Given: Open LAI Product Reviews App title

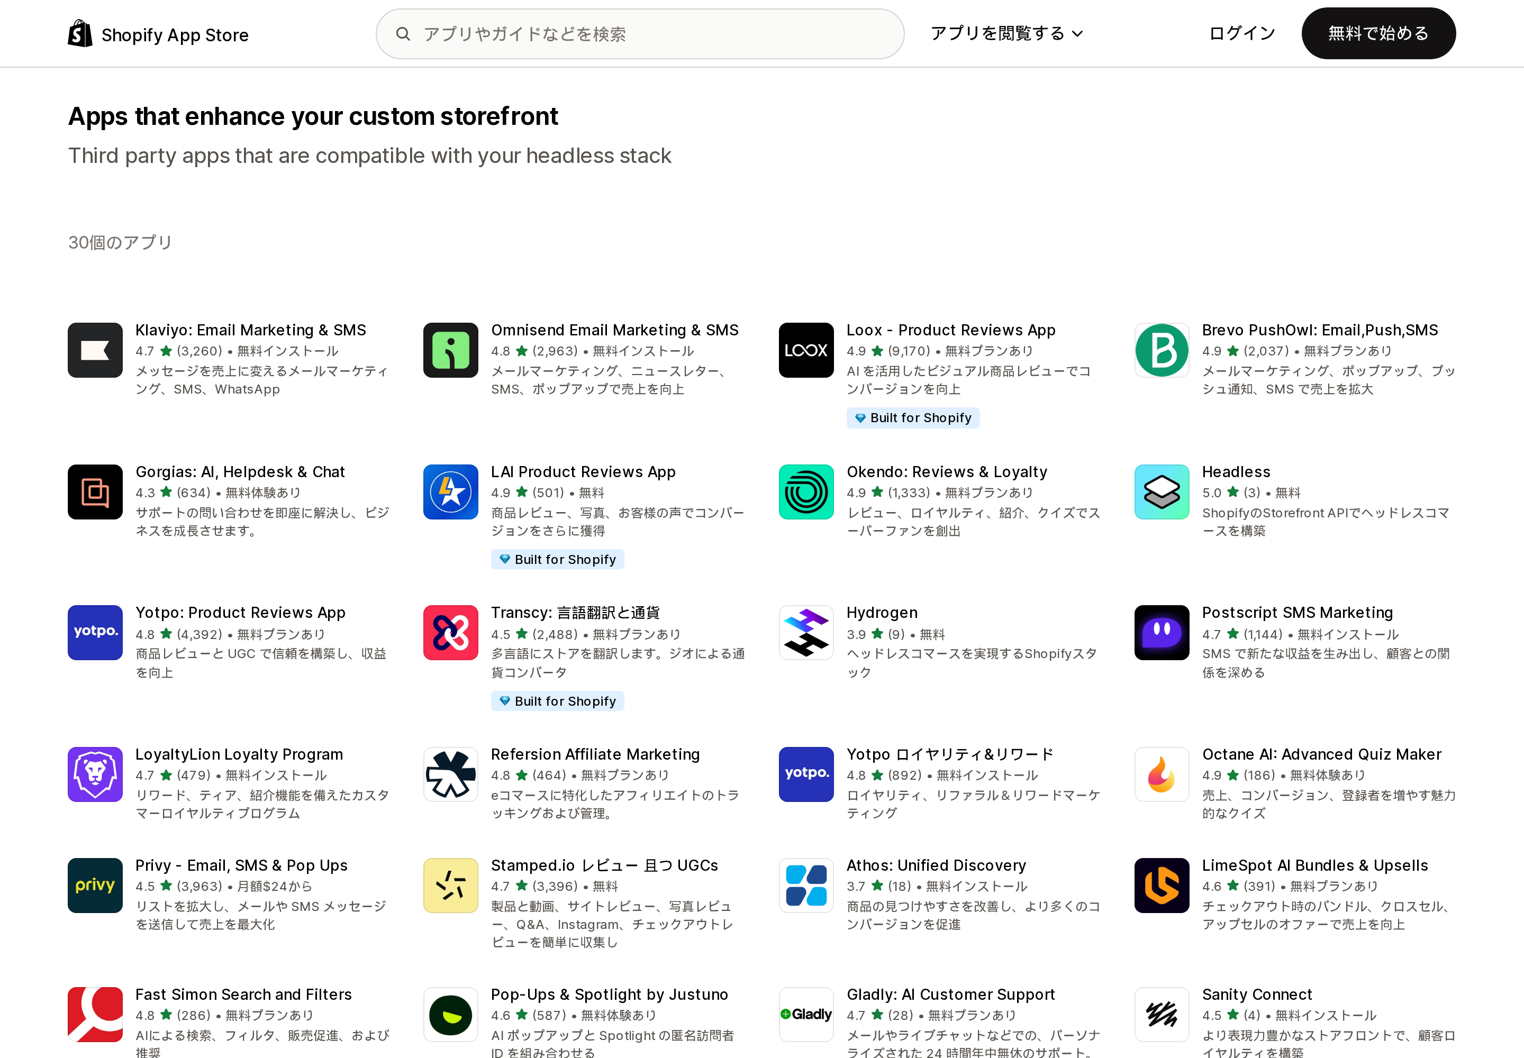Looking at the screenshot, I should coord(583,472).
